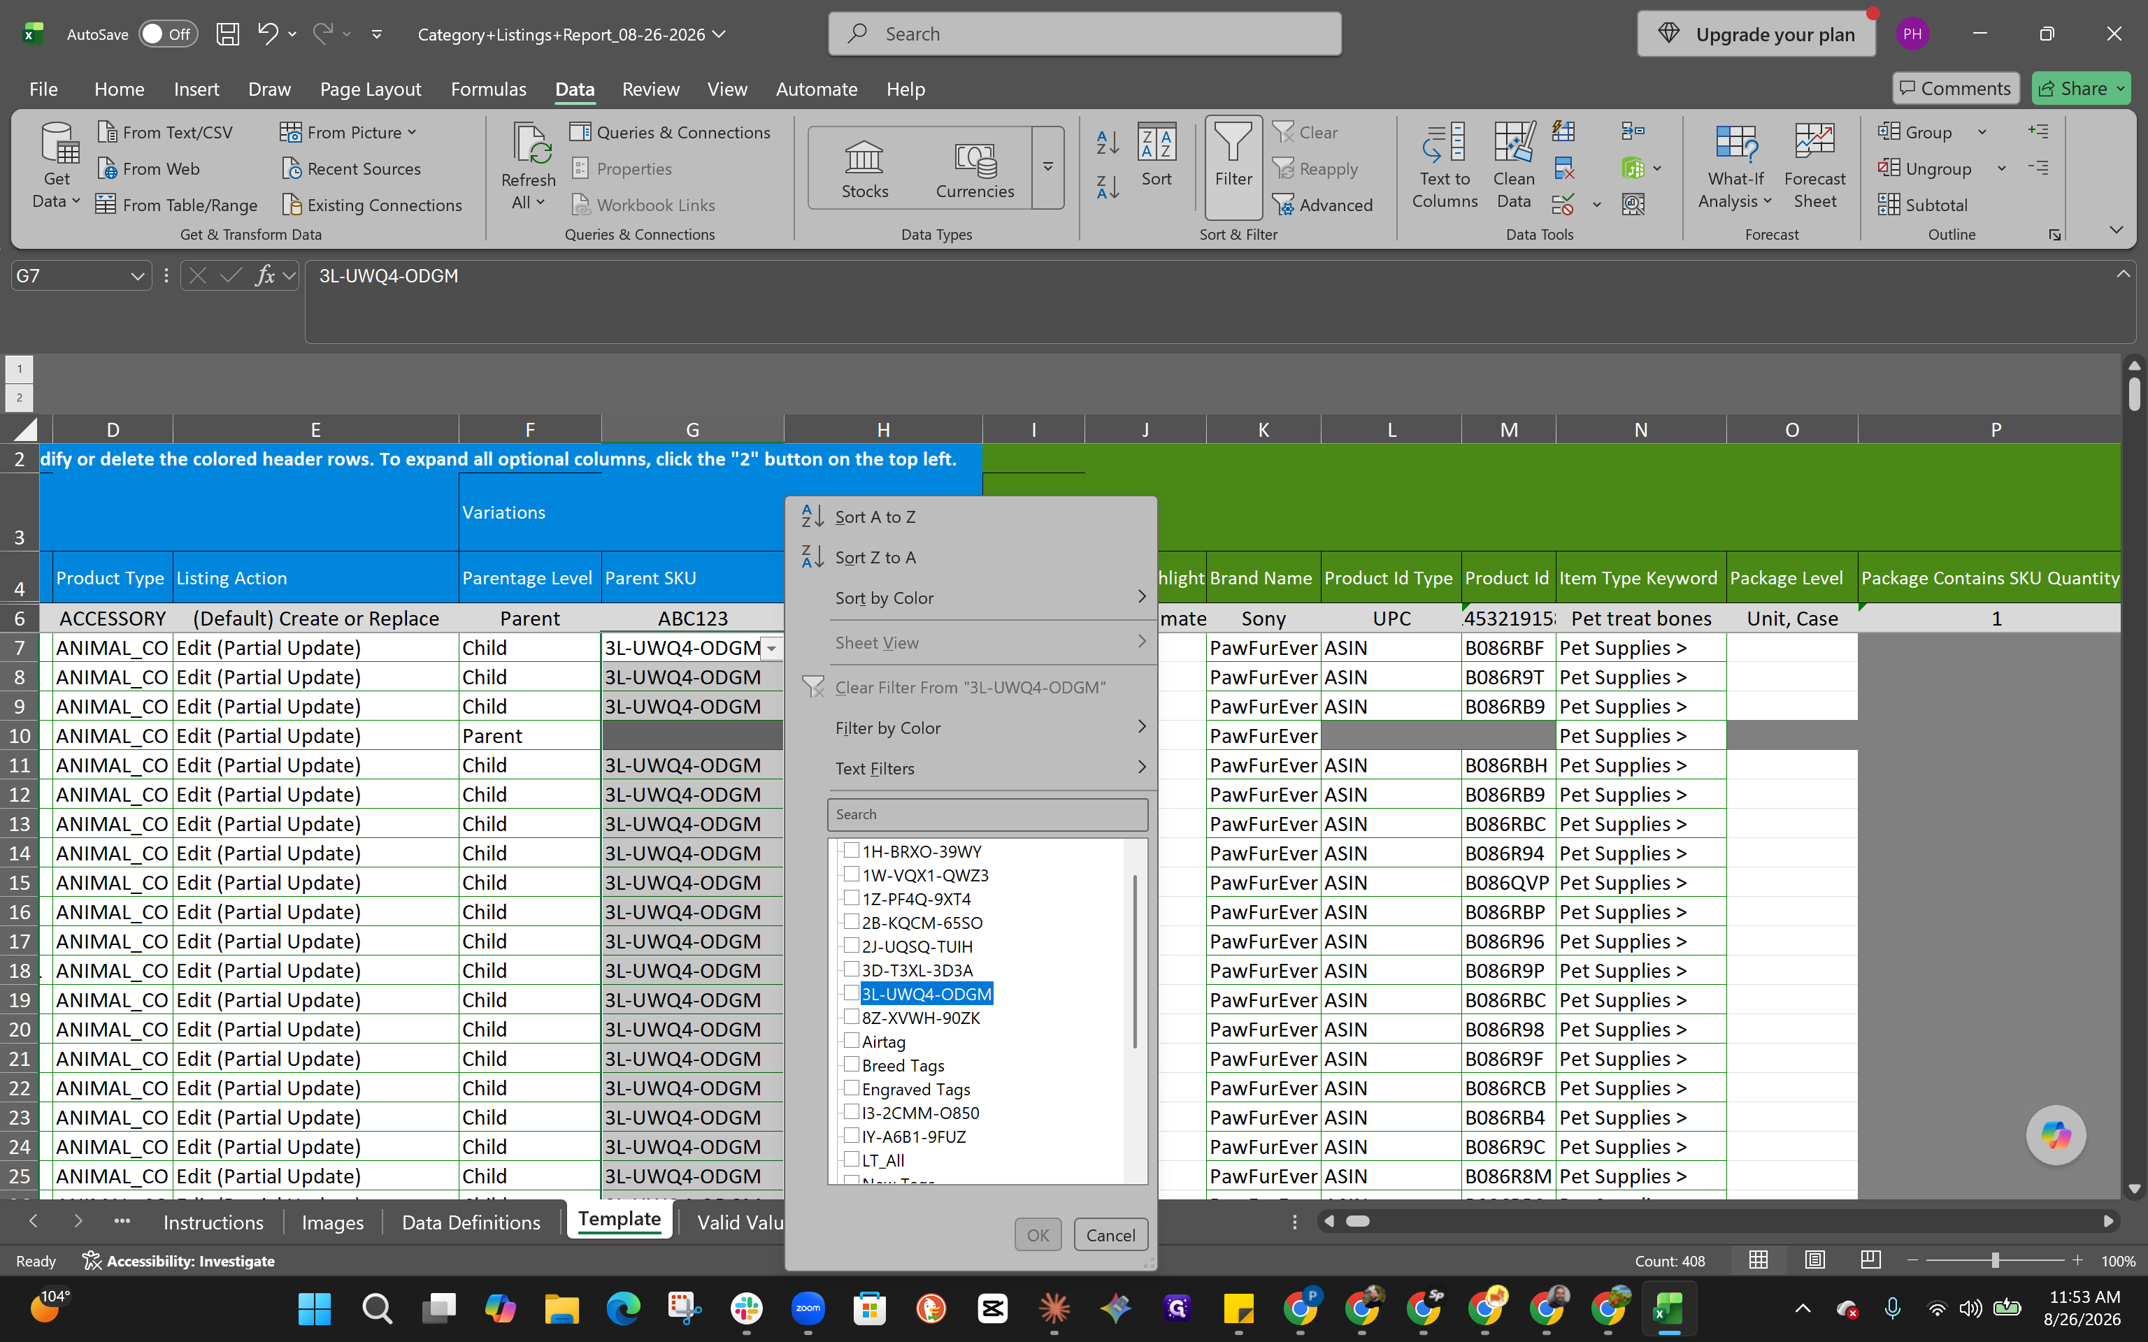Viewport: 2148px width, 1342px height.
Task: Switch to Page Break Preview icon
Action: tap(1870, 1260)
